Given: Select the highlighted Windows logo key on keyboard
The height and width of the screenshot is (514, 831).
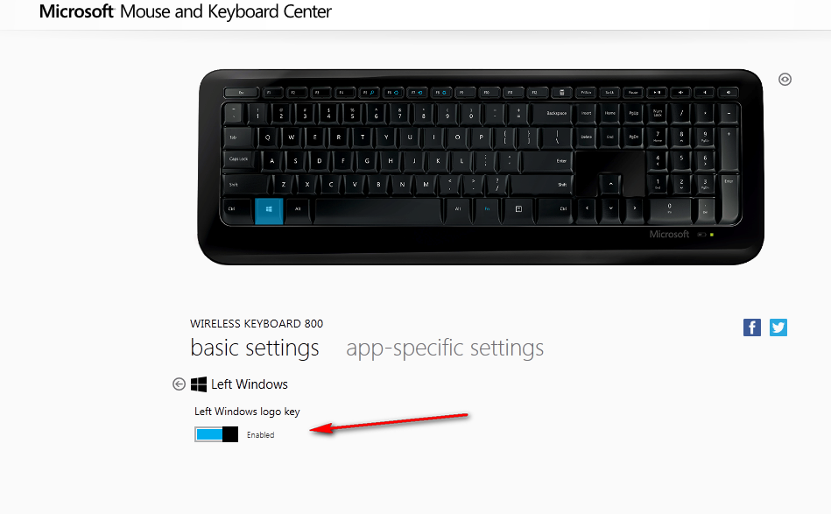Looking at the screenshot, I should coord(269,210).
